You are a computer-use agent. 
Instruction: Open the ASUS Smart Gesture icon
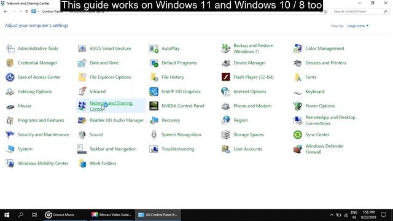pyautogui.click(x=82, y=48)
